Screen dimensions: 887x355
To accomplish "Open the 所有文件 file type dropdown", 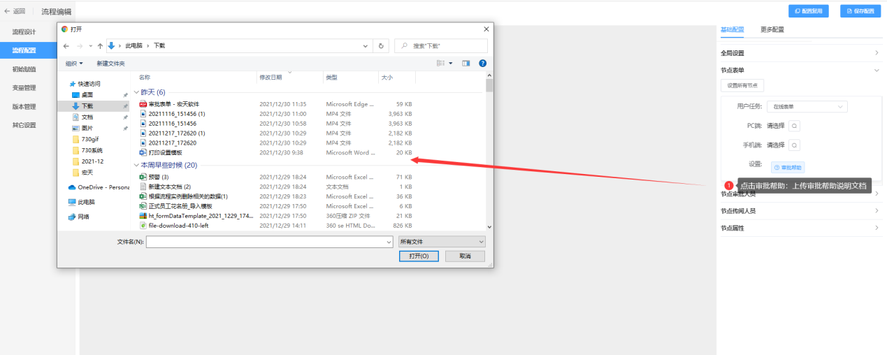I will (x=441, y=242).
